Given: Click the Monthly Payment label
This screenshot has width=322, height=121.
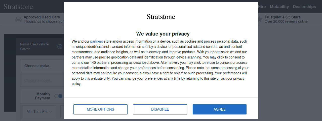Looking at the screenshot, I should 43,96.
